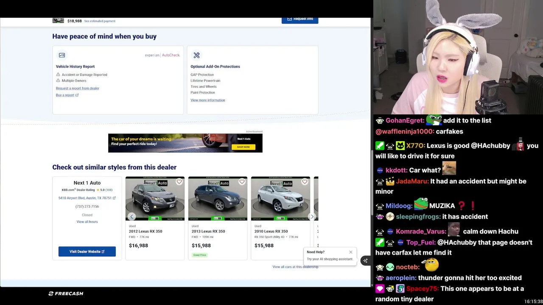Open the 2010 Lexus RX 350 title link
The image size is (543, 305).
pos(271,231)
